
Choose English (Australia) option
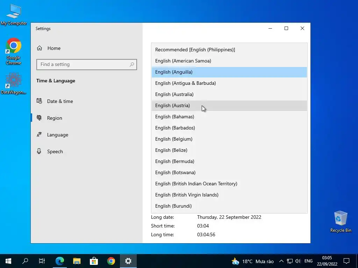coord(229,94)
